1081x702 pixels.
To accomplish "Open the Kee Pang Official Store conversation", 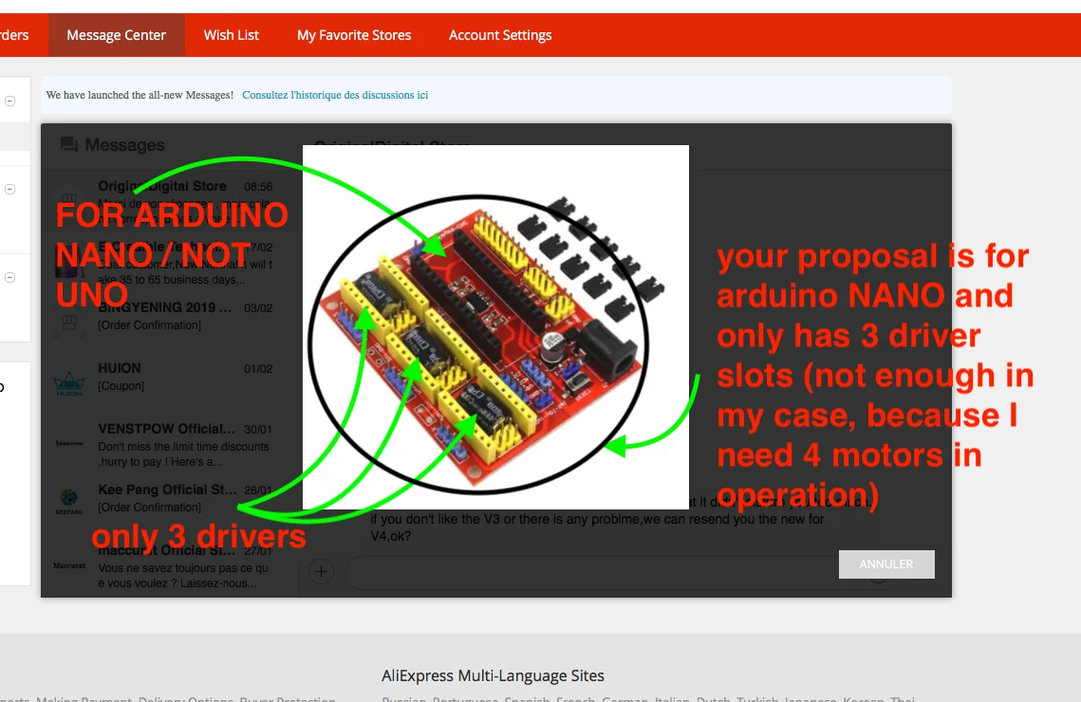I will (170, 498).
